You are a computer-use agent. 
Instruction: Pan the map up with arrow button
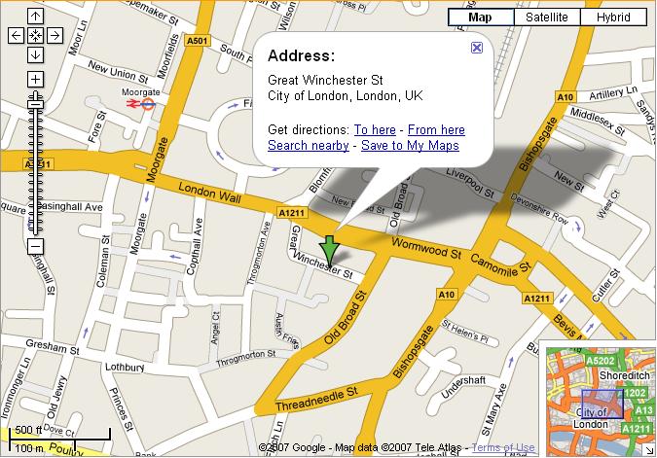click(36, 17)
